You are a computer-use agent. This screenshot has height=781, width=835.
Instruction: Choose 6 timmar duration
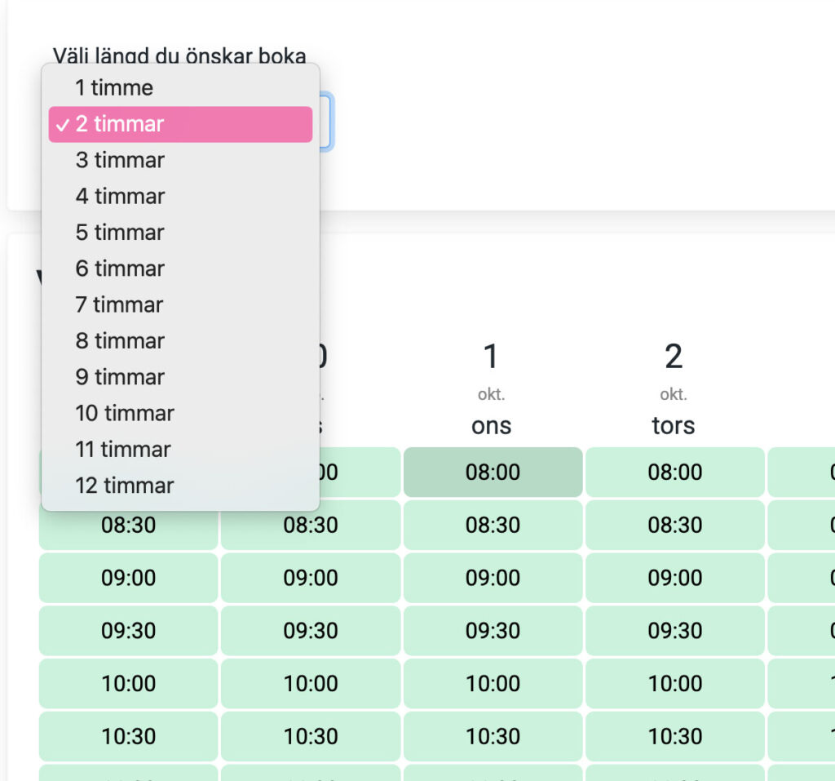[120, 268]
